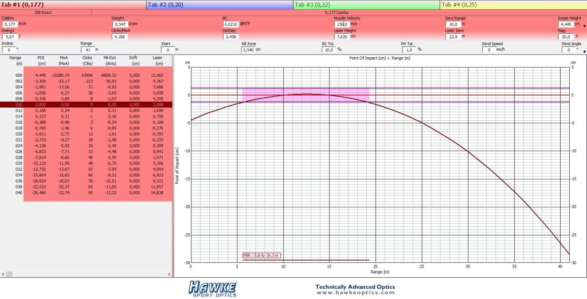Select the Scope Height input box
Viewport: 587px width, 299px height.
click(x=565, y=24)
